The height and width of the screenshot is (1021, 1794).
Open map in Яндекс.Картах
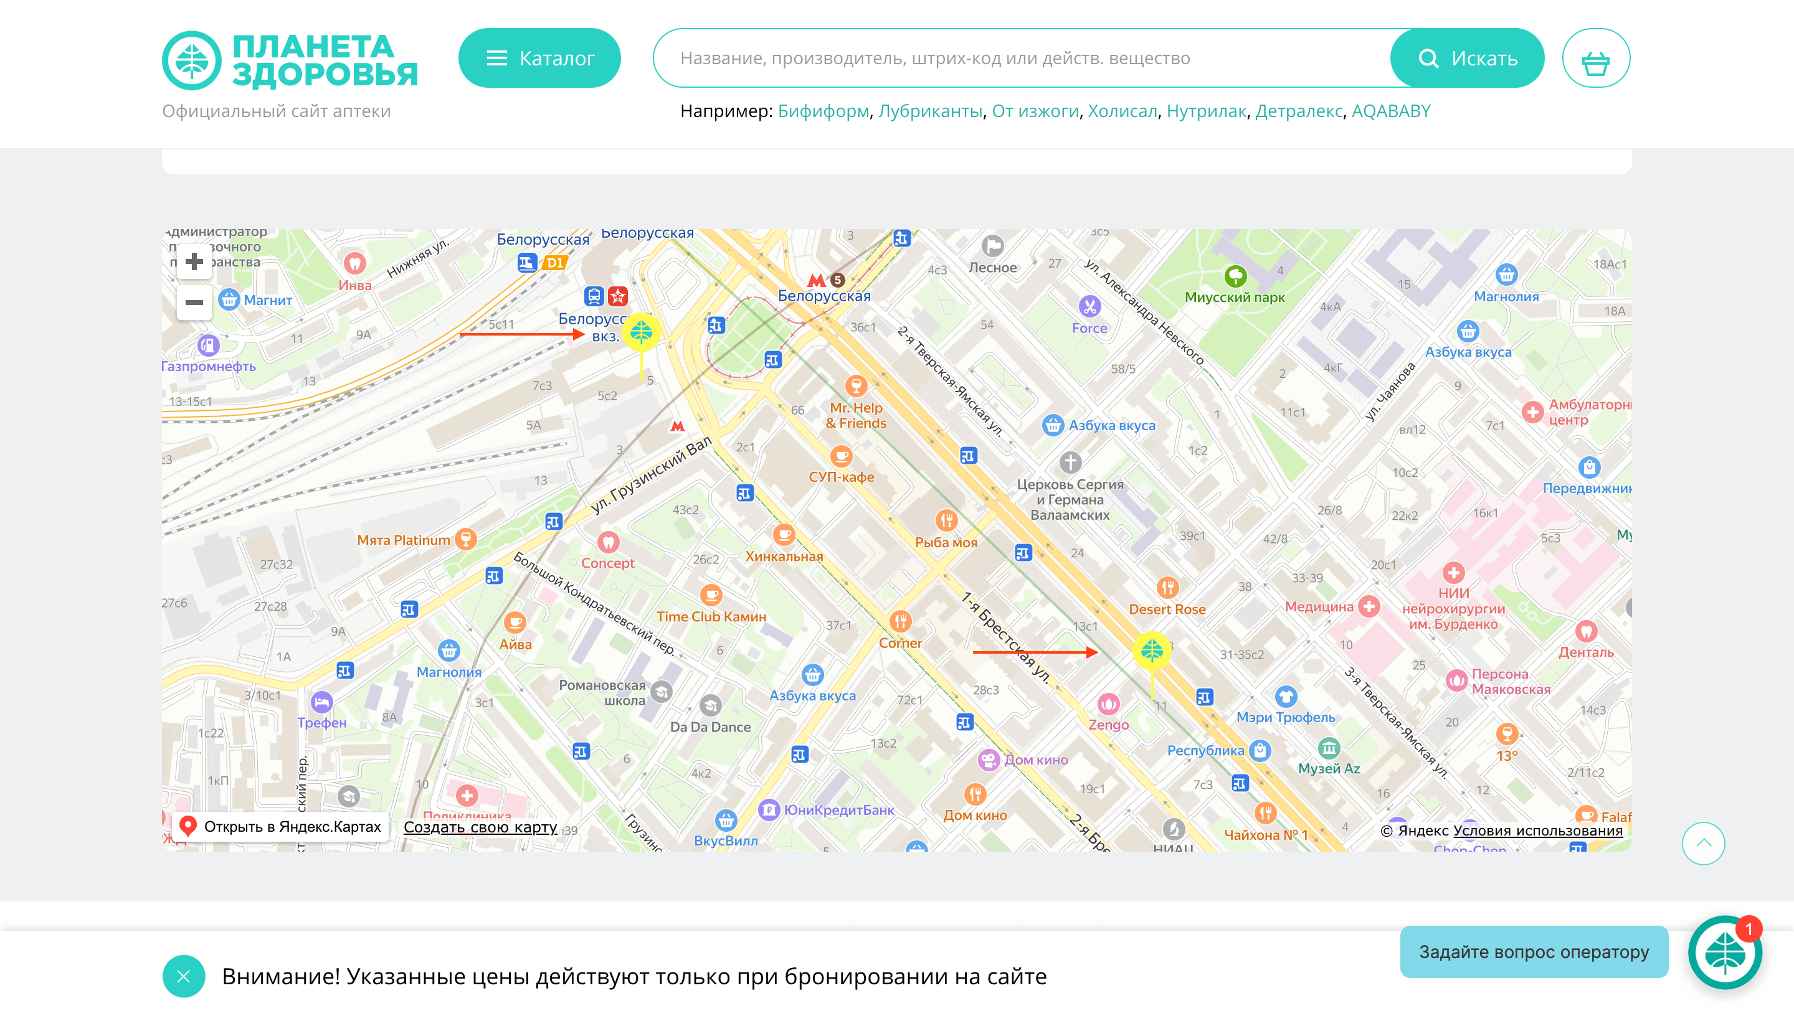click(280, 826)
